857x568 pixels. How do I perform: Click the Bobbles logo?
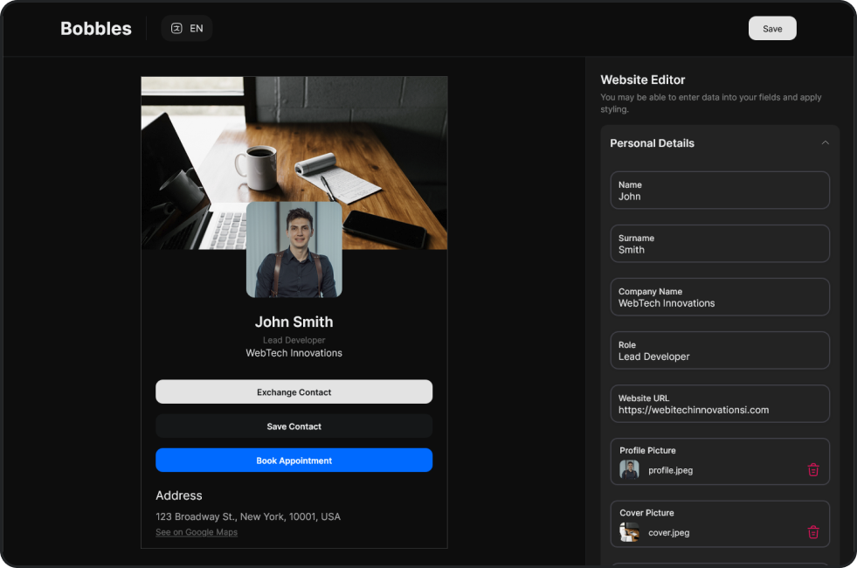coord(95,29)
